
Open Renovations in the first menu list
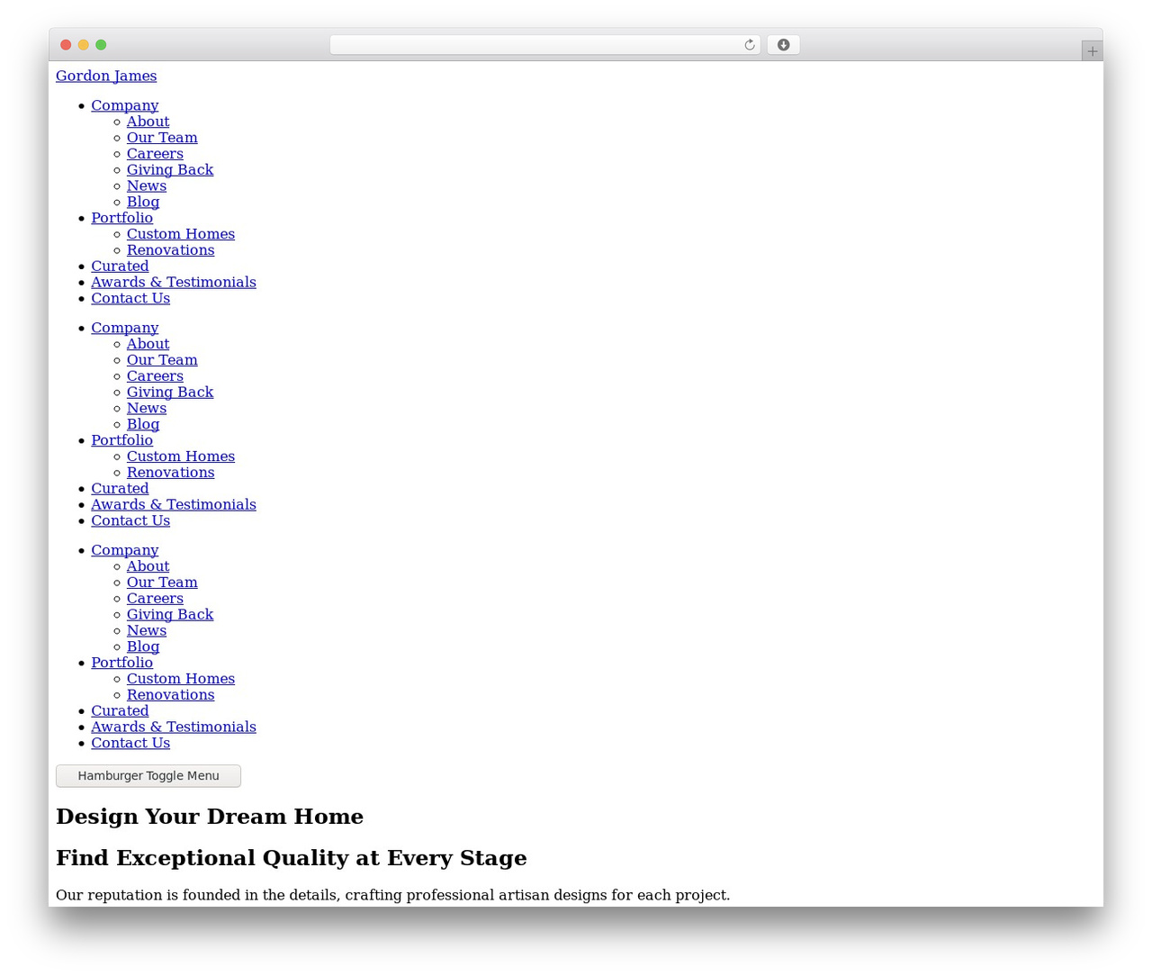170,250
